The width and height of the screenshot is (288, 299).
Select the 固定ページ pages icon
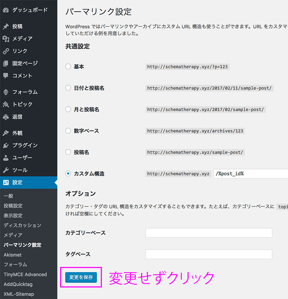(x=6, y=63)
